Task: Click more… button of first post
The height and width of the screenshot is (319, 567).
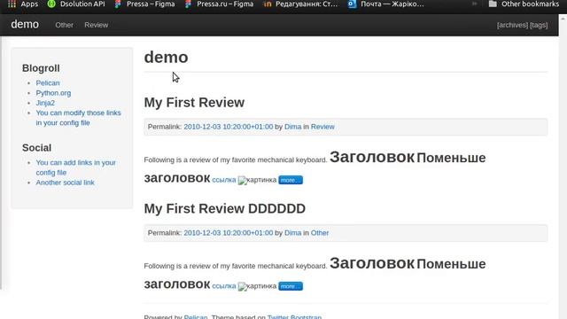Action: [291, 180]
